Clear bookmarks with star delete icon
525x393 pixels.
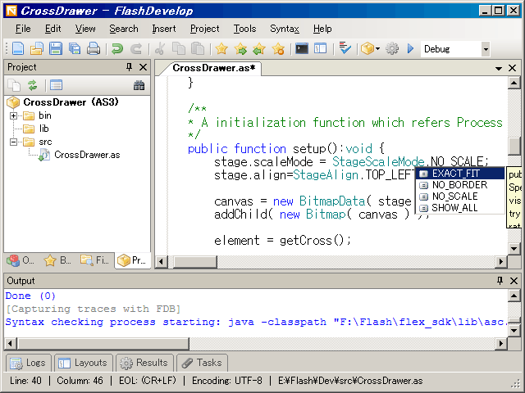point(278,49)
